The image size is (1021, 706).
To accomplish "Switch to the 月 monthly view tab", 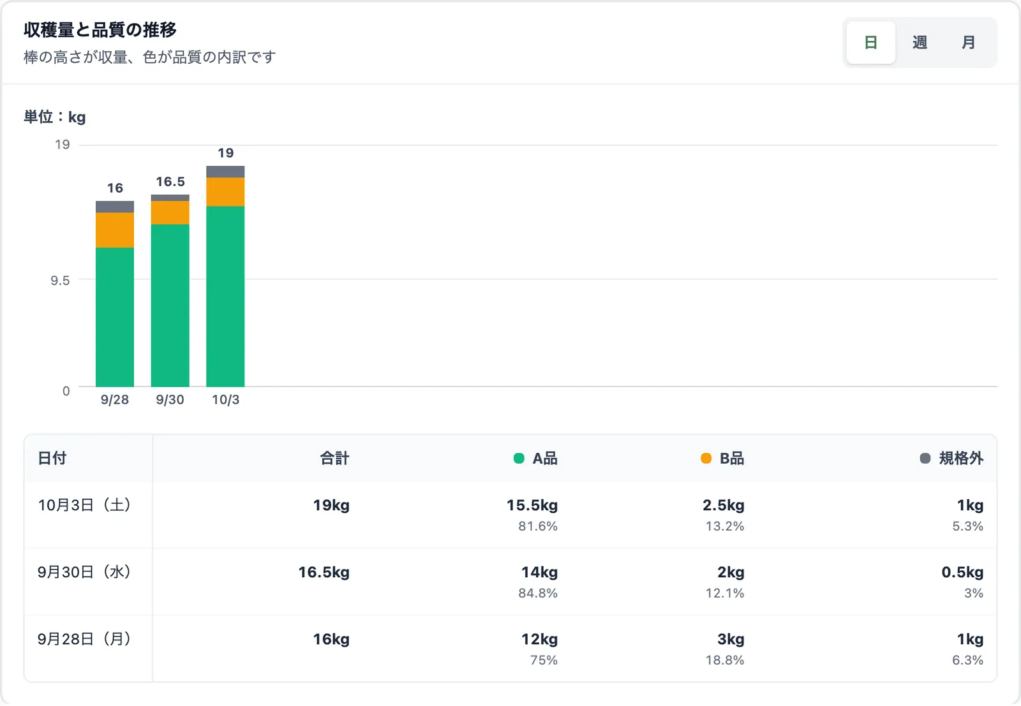I will (x=969, y=43).
